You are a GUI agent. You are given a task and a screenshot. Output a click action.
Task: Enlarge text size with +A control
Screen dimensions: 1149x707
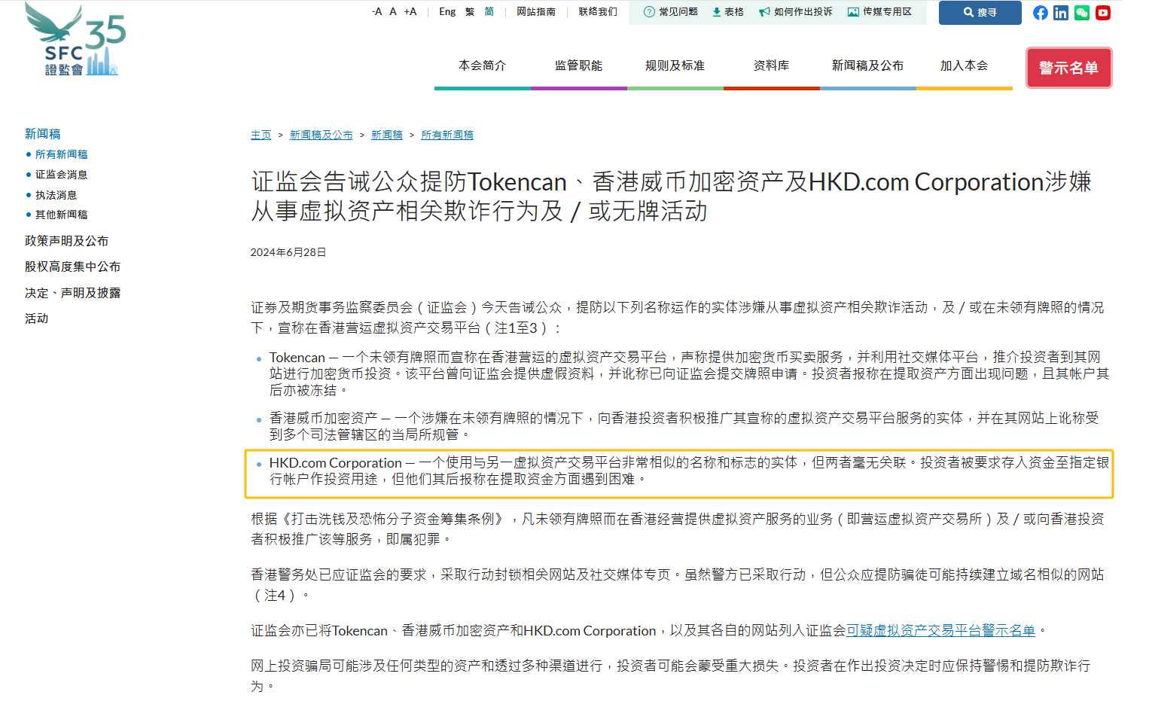coord(410,12)
